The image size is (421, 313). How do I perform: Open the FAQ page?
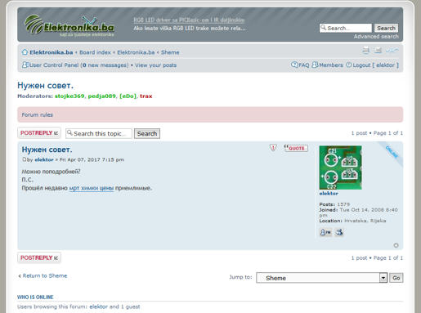point(300,65)
